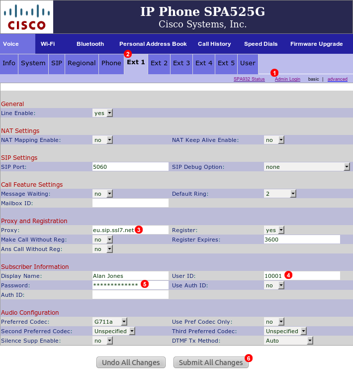
Task: Select the SIP sub-tab
Action: pyautogui.click(x=57, y=64)
